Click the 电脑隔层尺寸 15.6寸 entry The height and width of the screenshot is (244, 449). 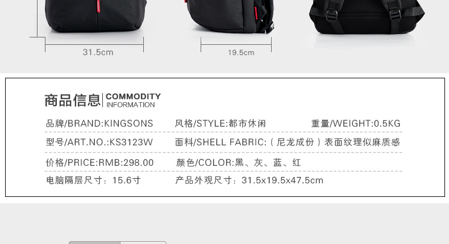click(x=93, y=180)
